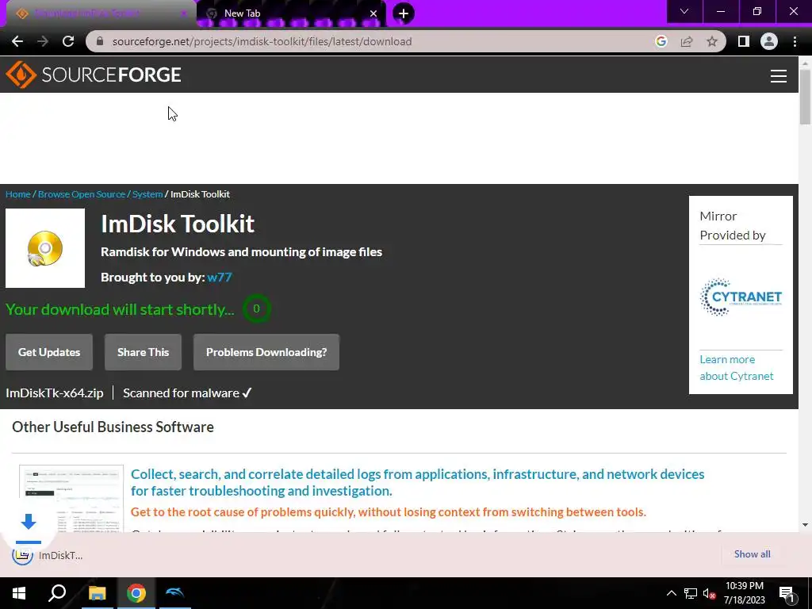
Task: Click the network tray icon
Action: pos(691,593)
